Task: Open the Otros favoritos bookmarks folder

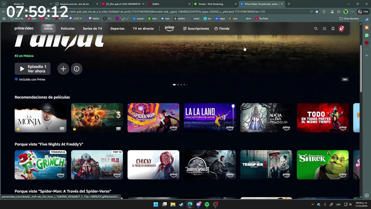Action: click(x=349, y=19)
